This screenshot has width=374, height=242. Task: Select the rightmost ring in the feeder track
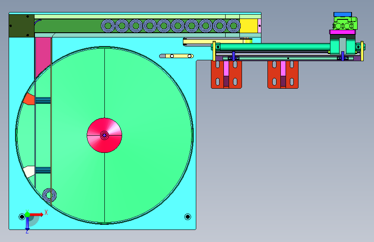pos(233,26)
